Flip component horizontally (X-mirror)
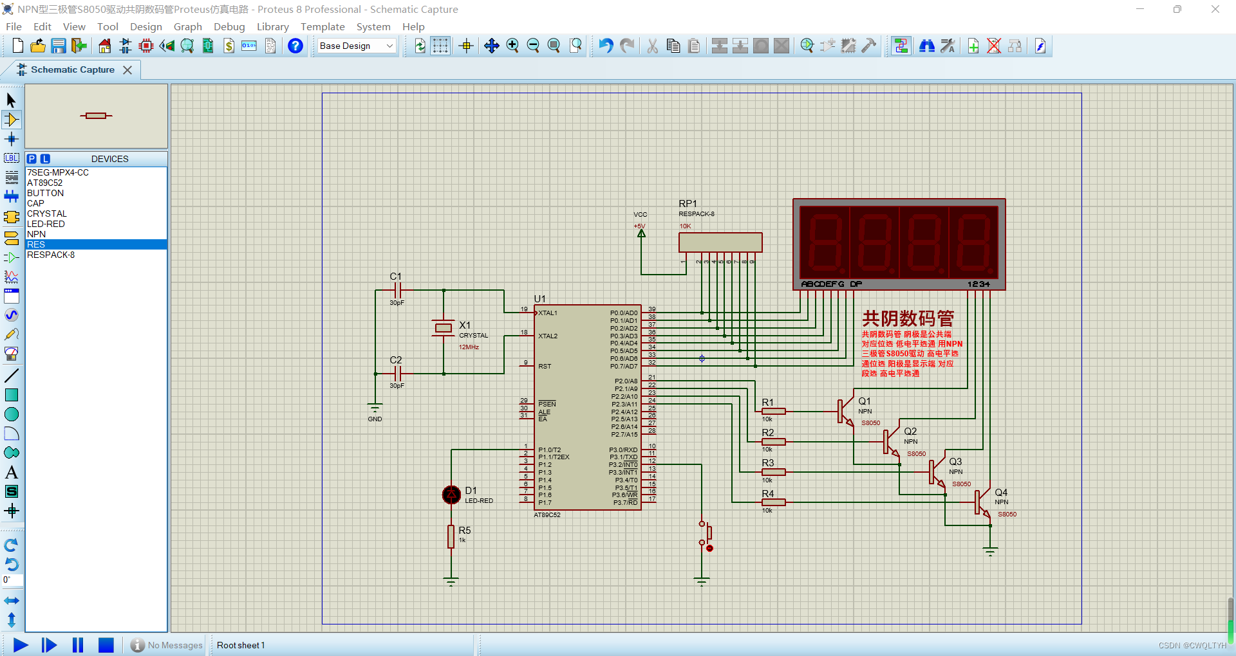This screenshot has height=656, width=1236. 11,601
